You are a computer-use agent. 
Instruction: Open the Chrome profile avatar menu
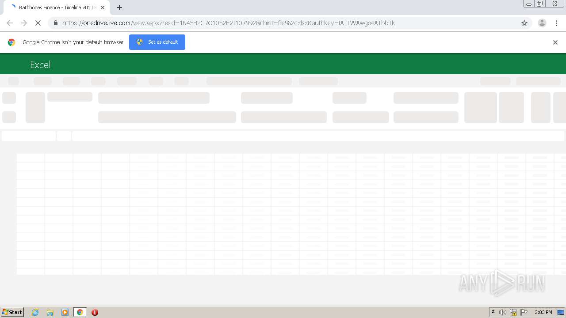(x=542, y=23)
